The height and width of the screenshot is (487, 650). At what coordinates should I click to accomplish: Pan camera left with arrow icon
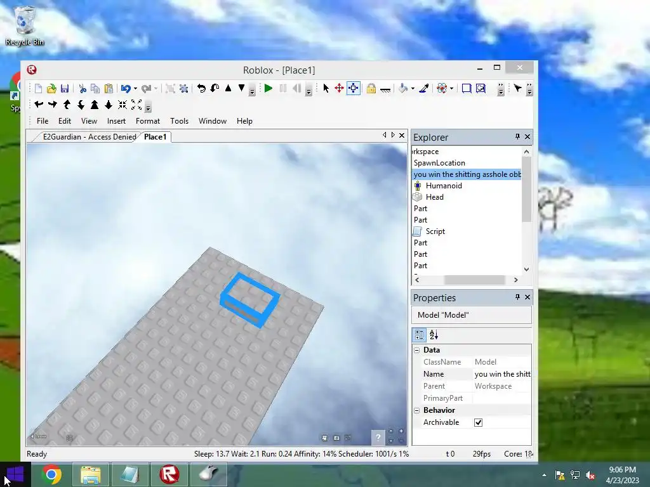(39, 105)
